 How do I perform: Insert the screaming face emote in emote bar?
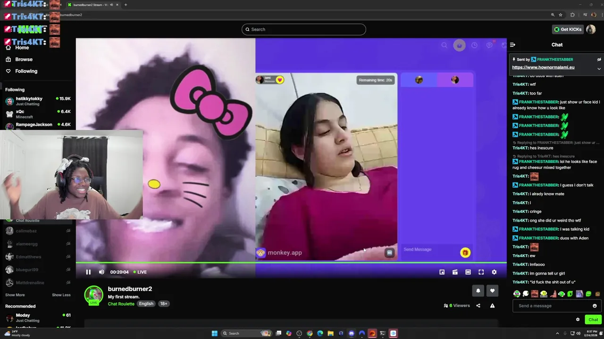(535, 294)
